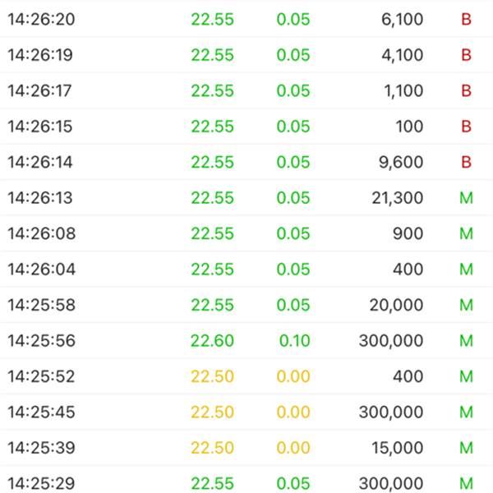
Task: Tap the 14:26:04 timestamp
Action: point(42,270)
